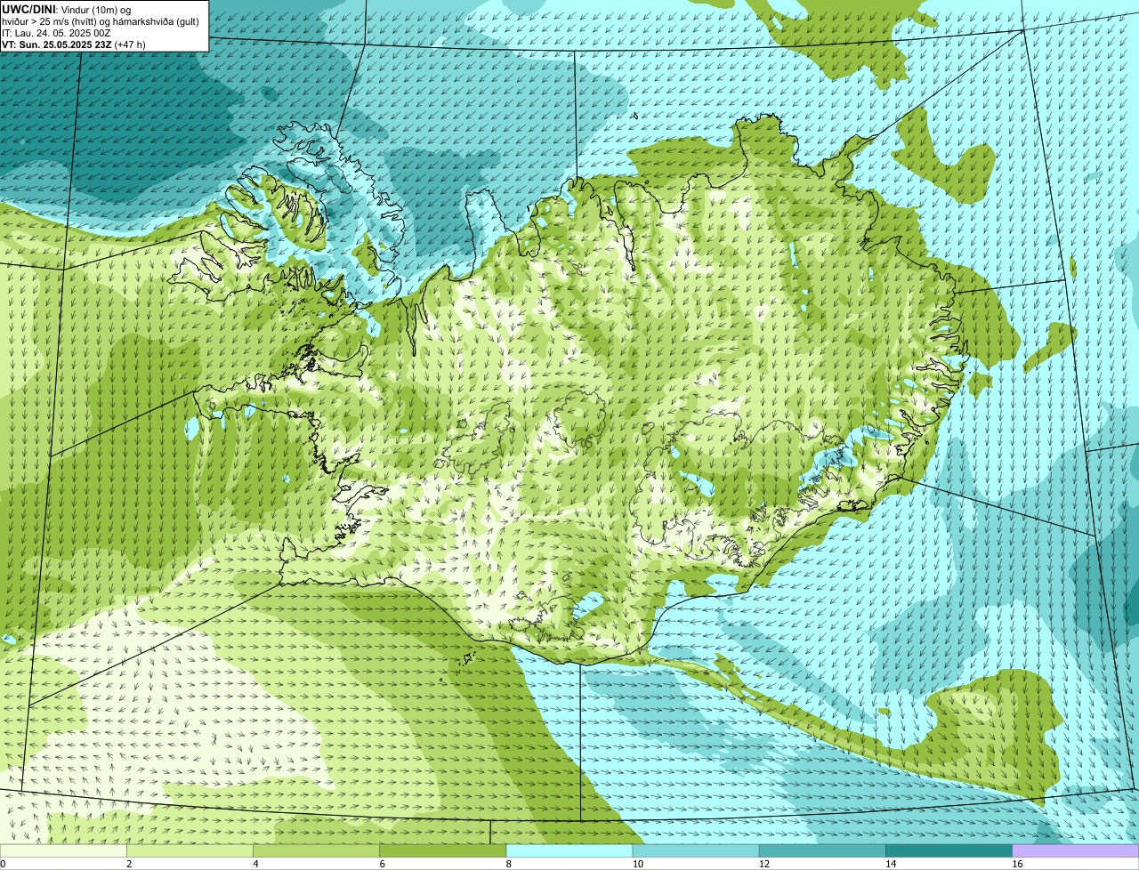Click the '0' legend scale label
1139x870 pixels.
tap(3, 864)
